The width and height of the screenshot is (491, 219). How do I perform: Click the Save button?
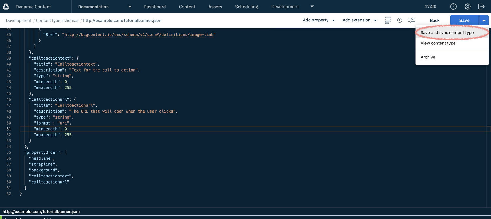[464, 20]
